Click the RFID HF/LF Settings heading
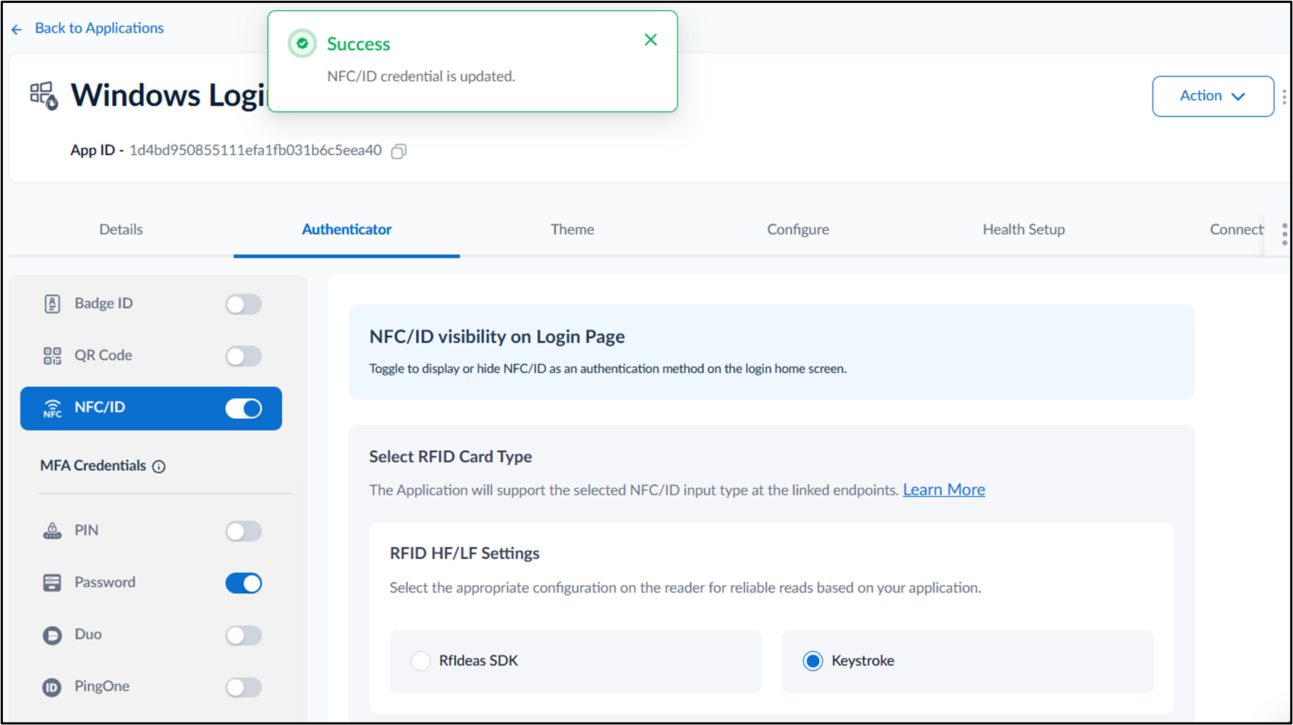The image size is (1293, 725). (x=464, y=553)
